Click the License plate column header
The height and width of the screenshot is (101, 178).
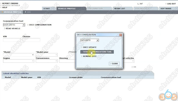point(76,77)
